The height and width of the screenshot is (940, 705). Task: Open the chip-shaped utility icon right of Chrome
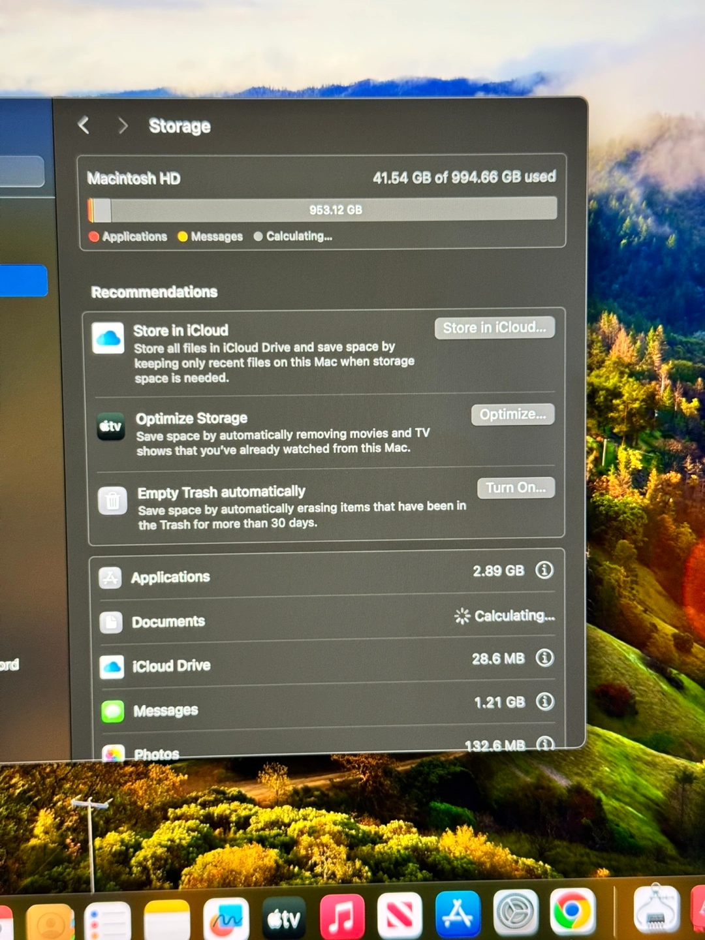click(657, 909)
